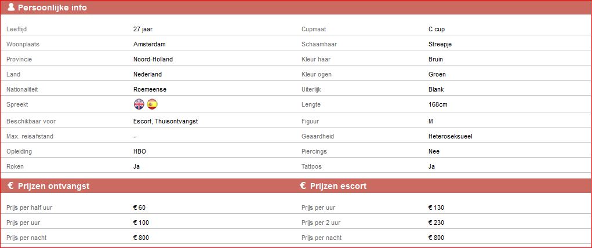Click the person icon beside Persoonlijke info
592x248 pixels.
11,8
